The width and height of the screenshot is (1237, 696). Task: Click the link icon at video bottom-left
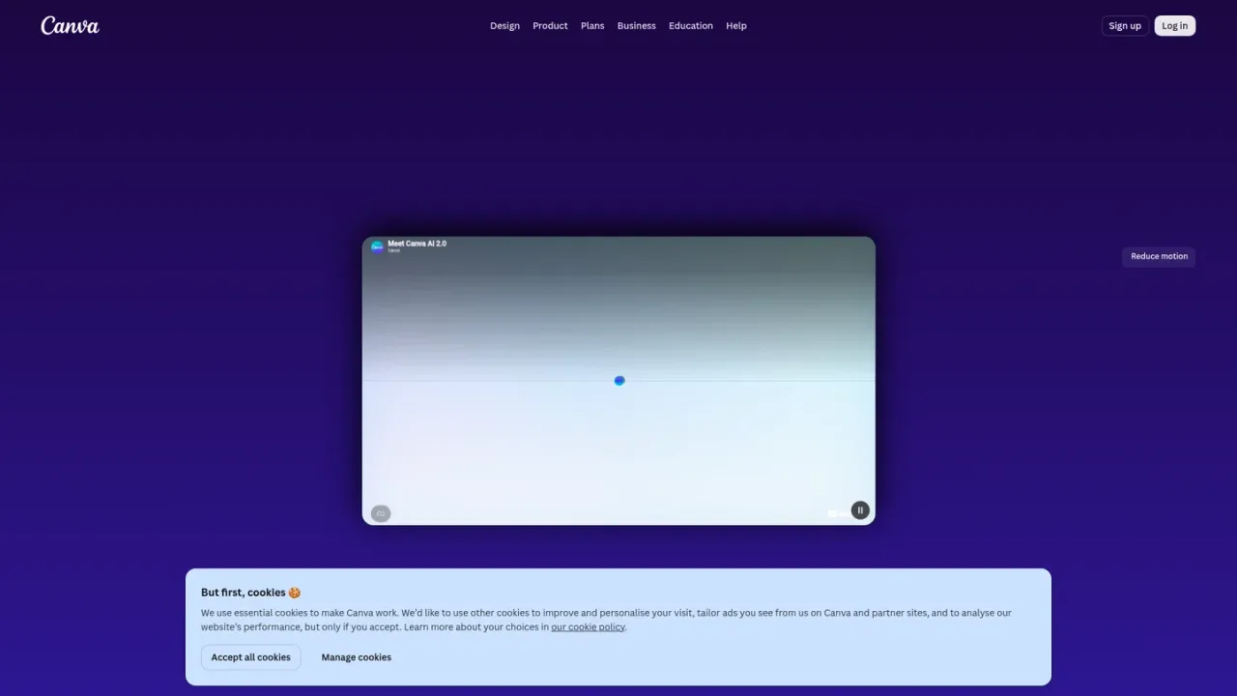[x=381, y=513]
